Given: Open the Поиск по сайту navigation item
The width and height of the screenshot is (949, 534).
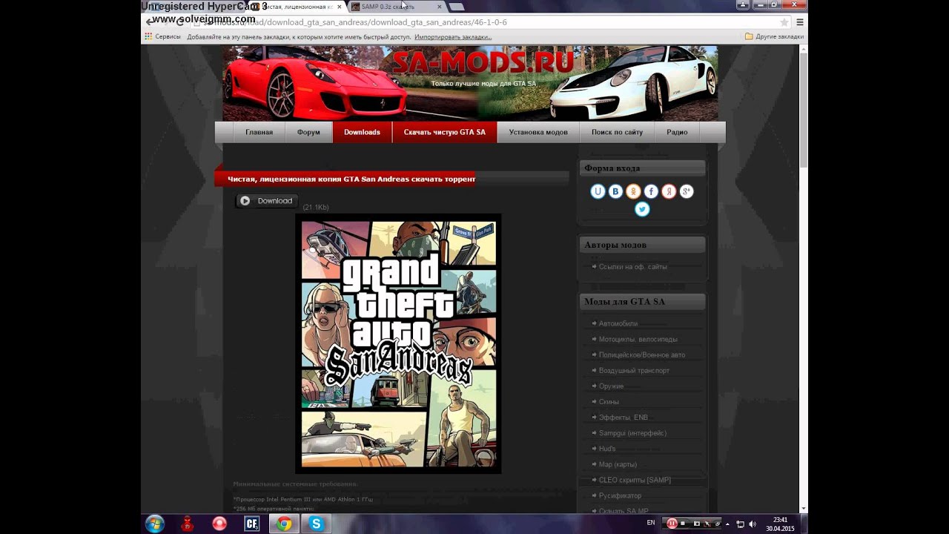Looking at the screenshot, I should click(617, 132).
